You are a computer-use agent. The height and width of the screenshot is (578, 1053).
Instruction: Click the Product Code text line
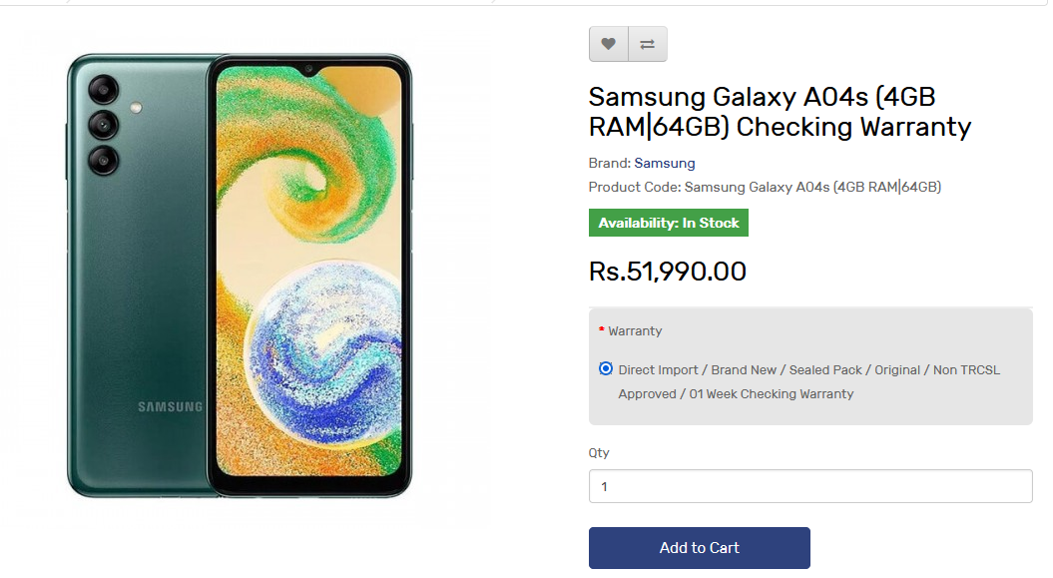(765, 188)
